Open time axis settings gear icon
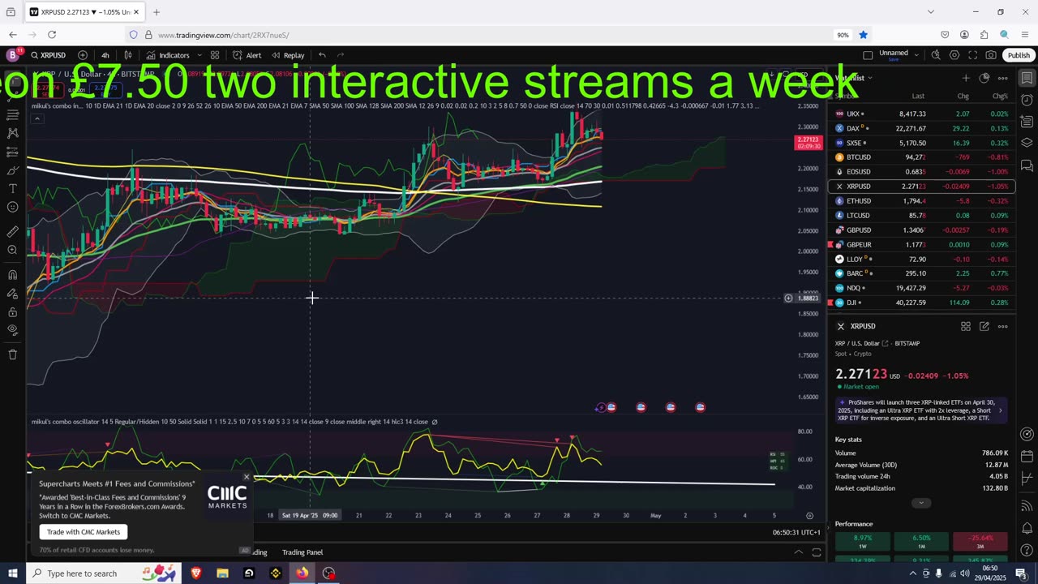Image resolution: width=1038 pixels, height=584 pixels. pyautogui.click(x=809, y=515)
